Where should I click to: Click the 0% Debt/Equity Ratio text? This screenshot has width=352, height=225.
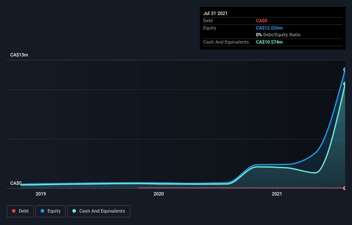coord(278,35)
